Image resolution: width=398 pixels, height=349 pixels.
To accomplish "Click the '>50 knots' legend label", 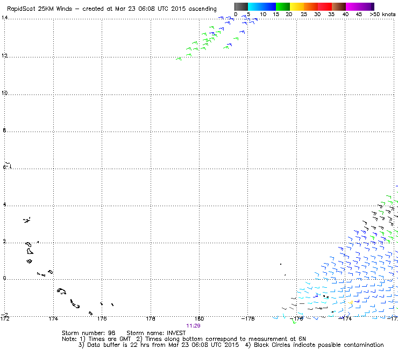I will pos(382,14).
